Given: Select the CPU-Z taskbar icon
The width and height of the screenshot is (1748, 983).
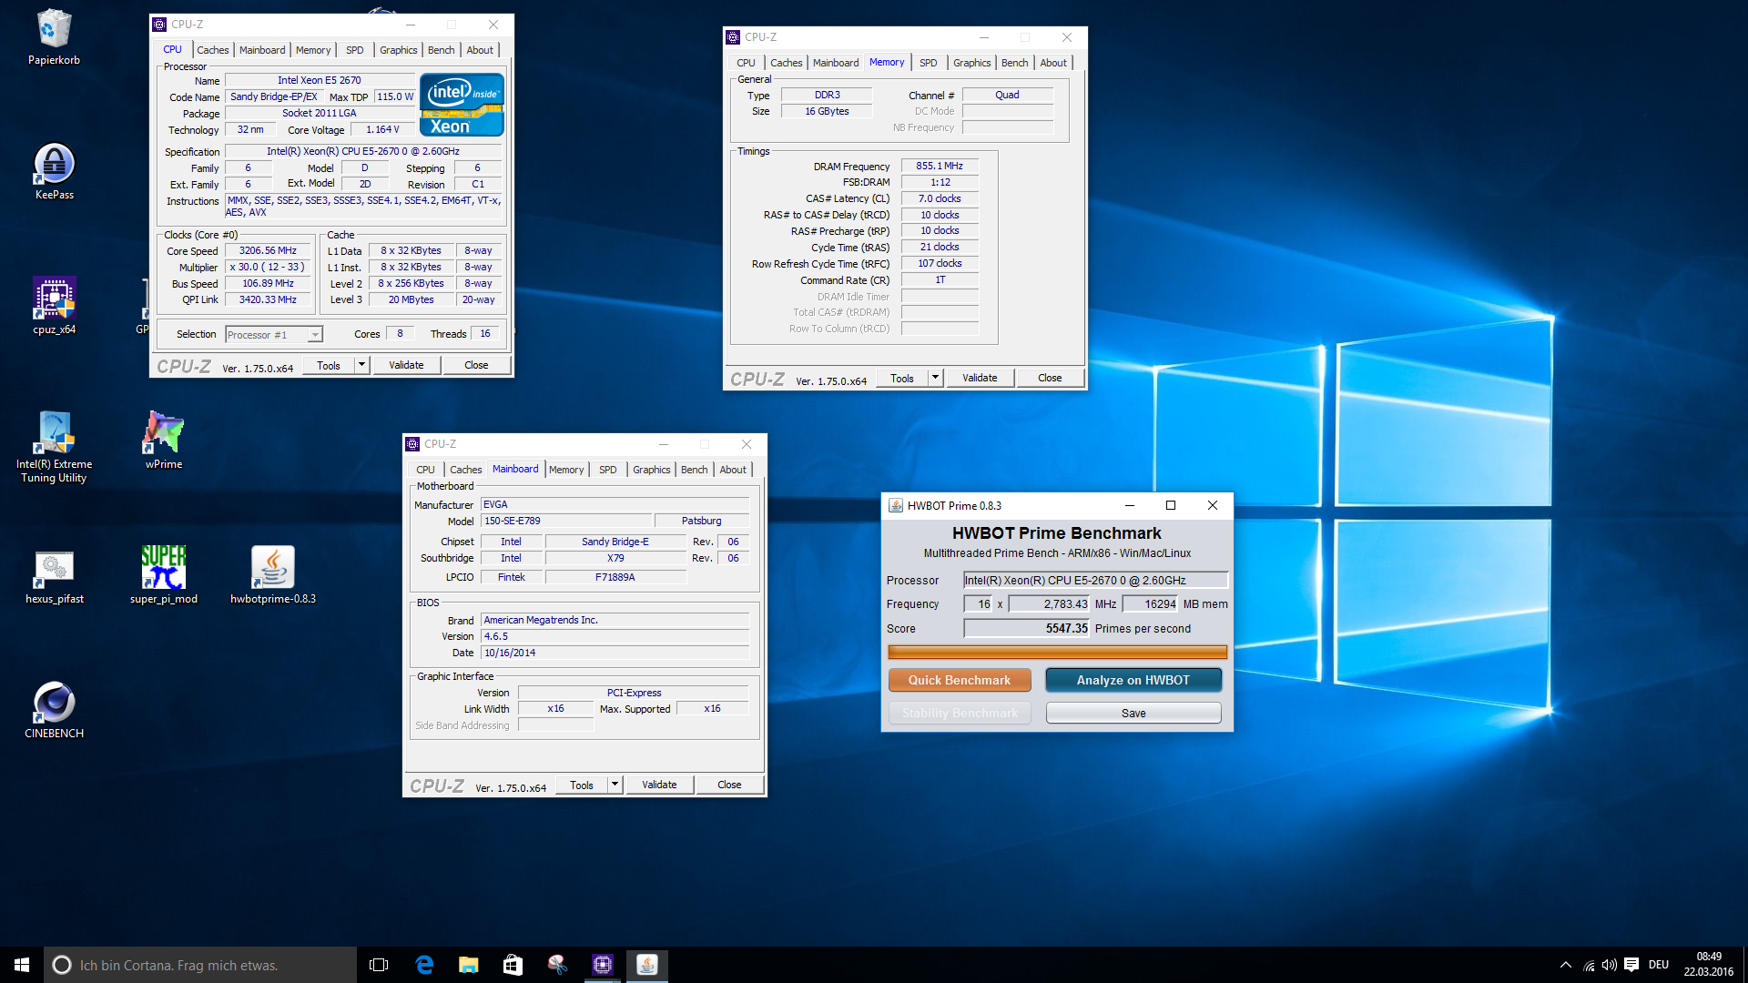Looking at the screenshot, I should pyautogui.click(x=602, y=965).
